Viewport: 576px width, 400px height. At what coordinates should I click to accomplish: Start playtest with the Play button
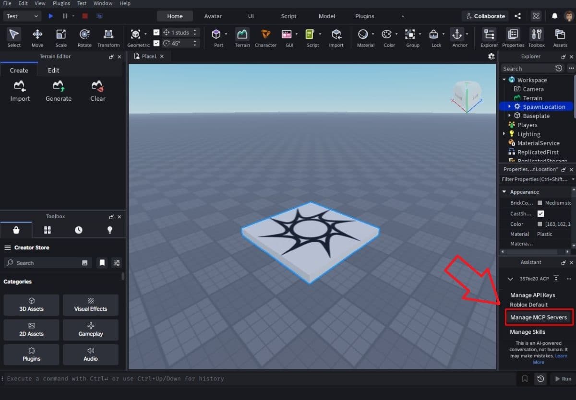point(51,16)
